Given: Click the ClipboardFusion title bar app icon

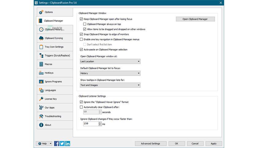Looking at the screenshot, I should point(36,3).
